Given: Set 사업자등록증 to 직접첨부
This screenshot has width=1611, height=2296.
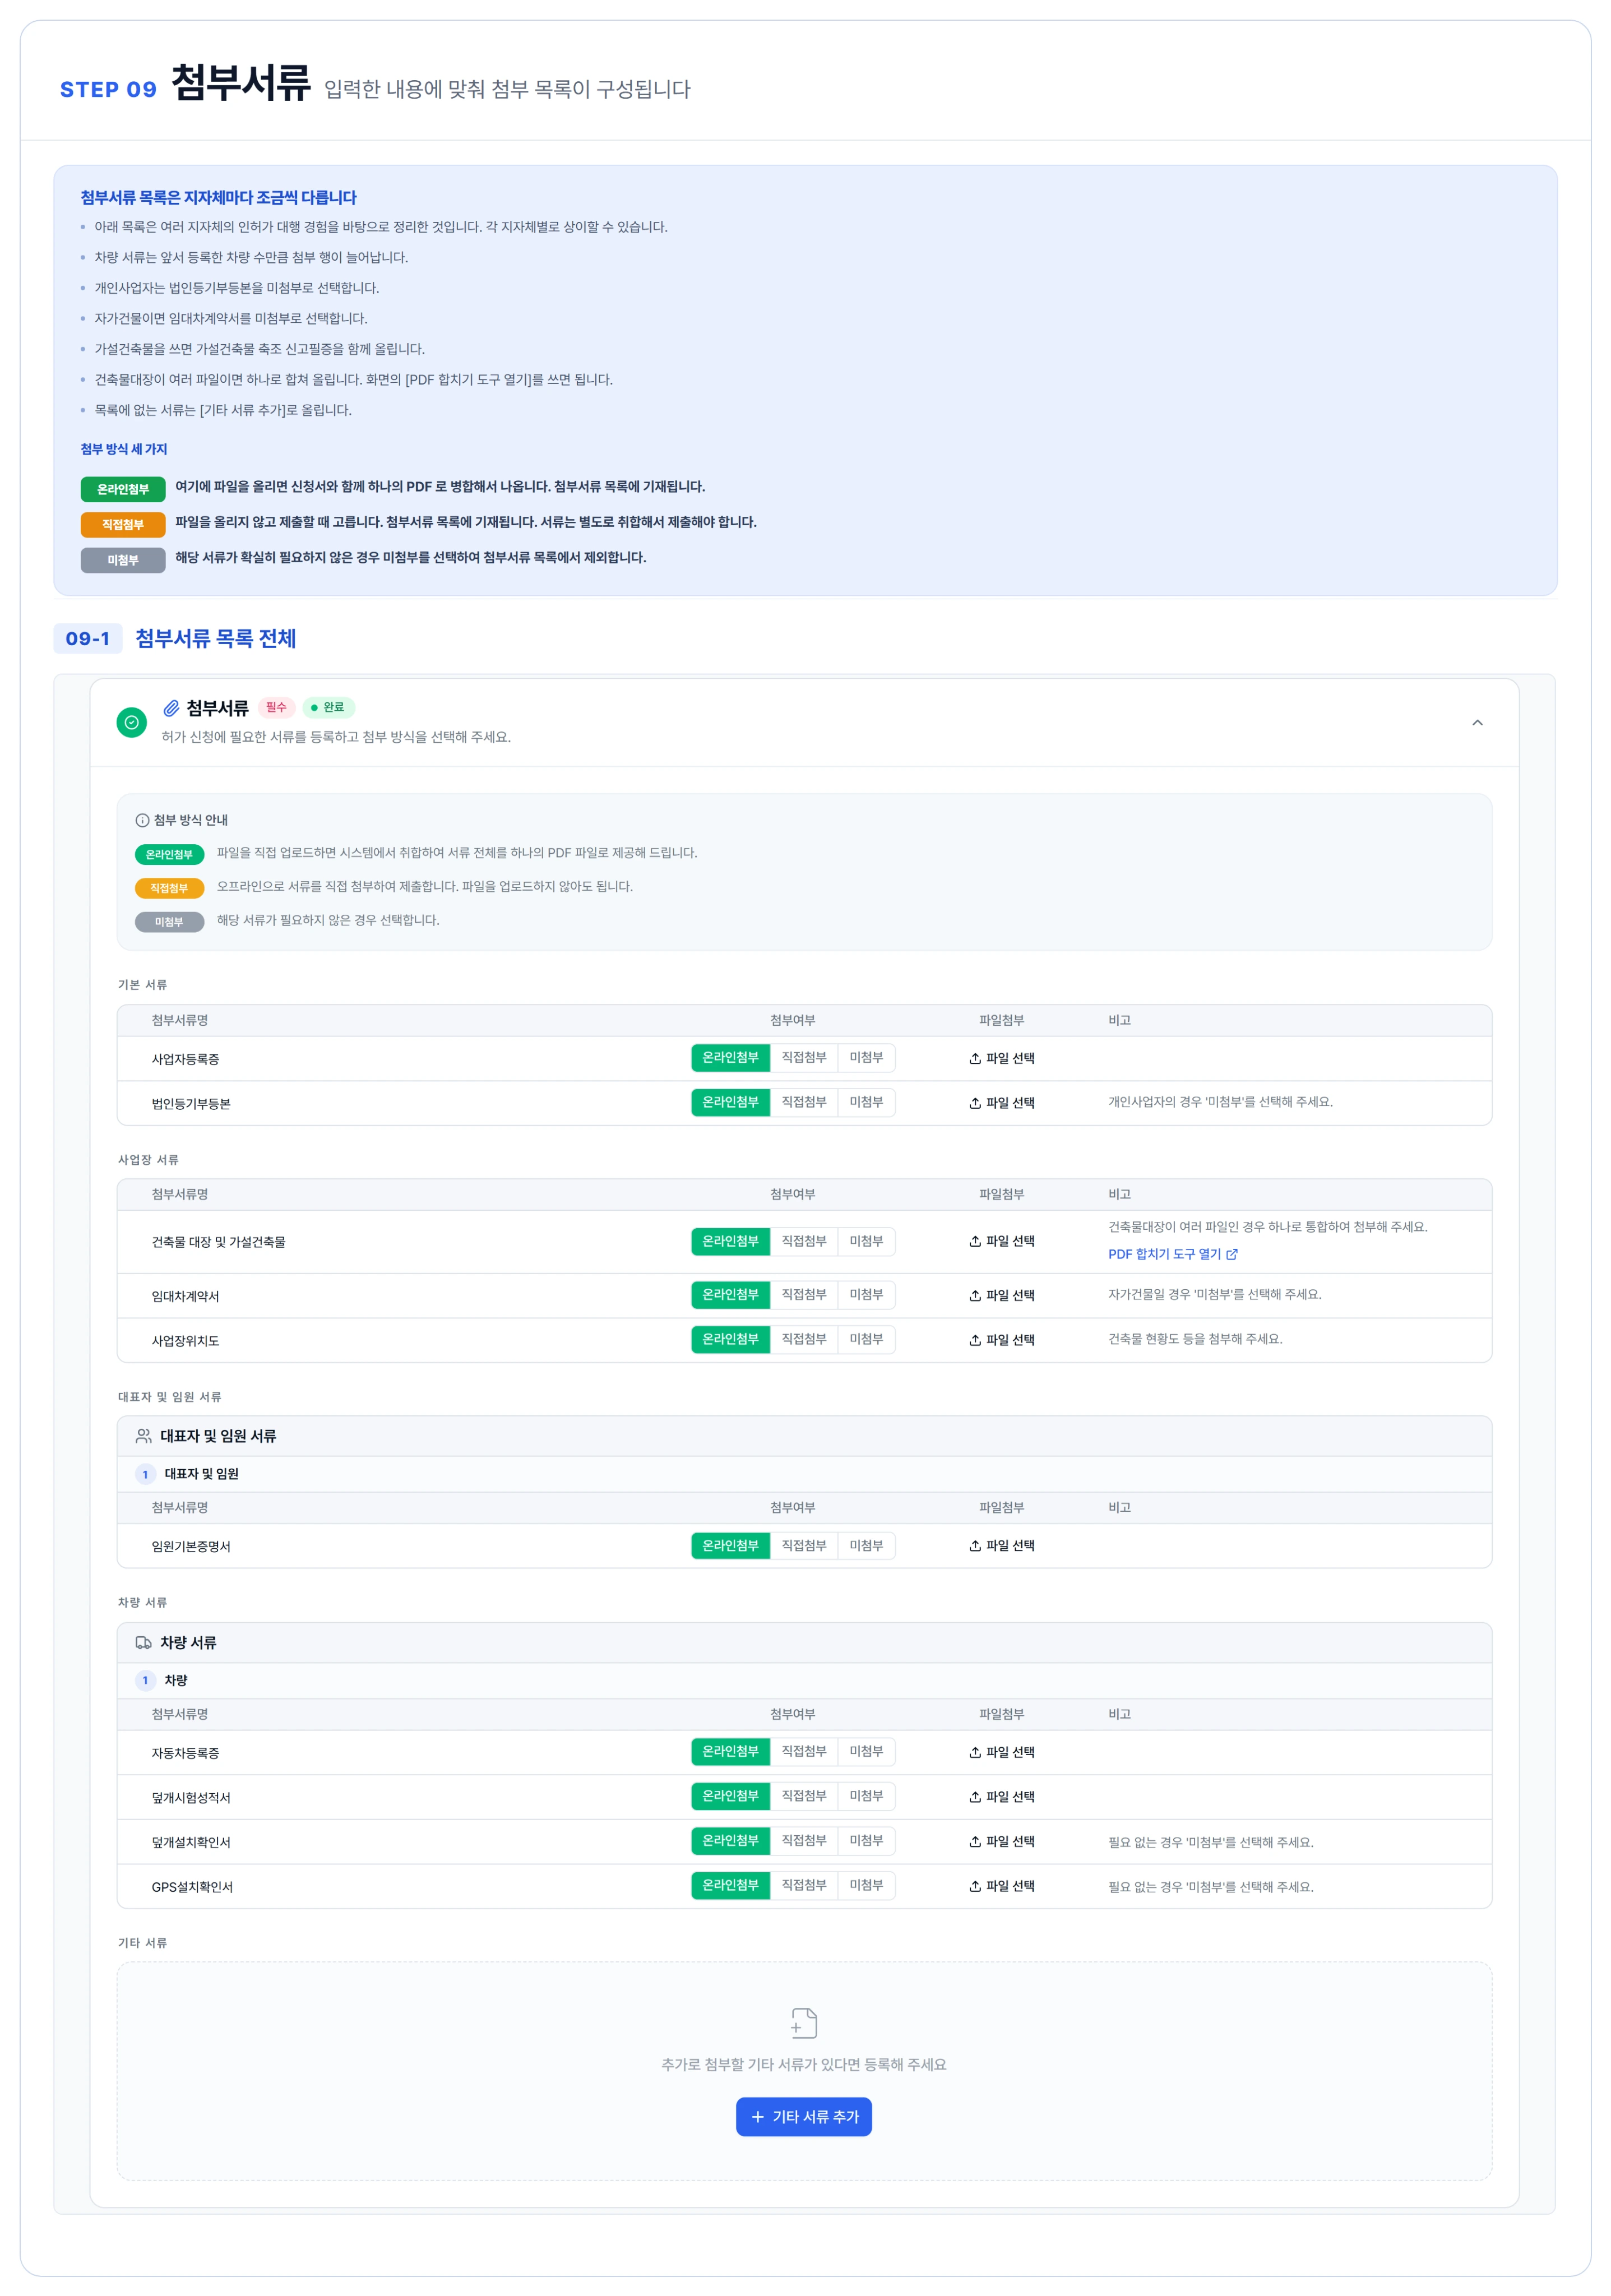Looking at the screenshot, I should (x=804, y=1058).
